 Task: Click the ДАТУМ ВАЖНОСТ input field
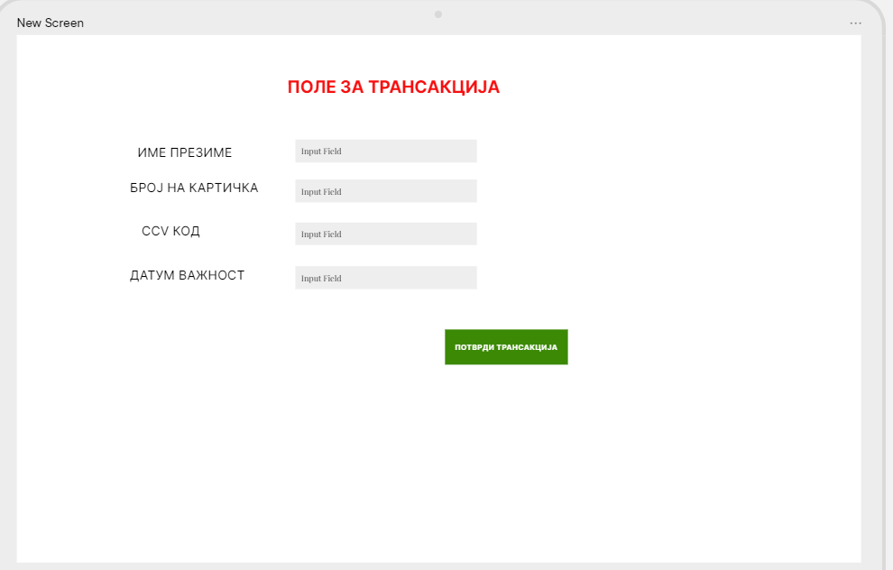tap(385, 278)
